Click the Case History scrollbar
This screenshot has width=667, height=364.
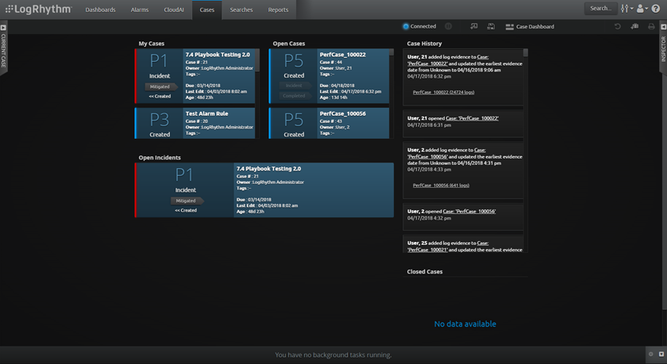tap(526, 54)
